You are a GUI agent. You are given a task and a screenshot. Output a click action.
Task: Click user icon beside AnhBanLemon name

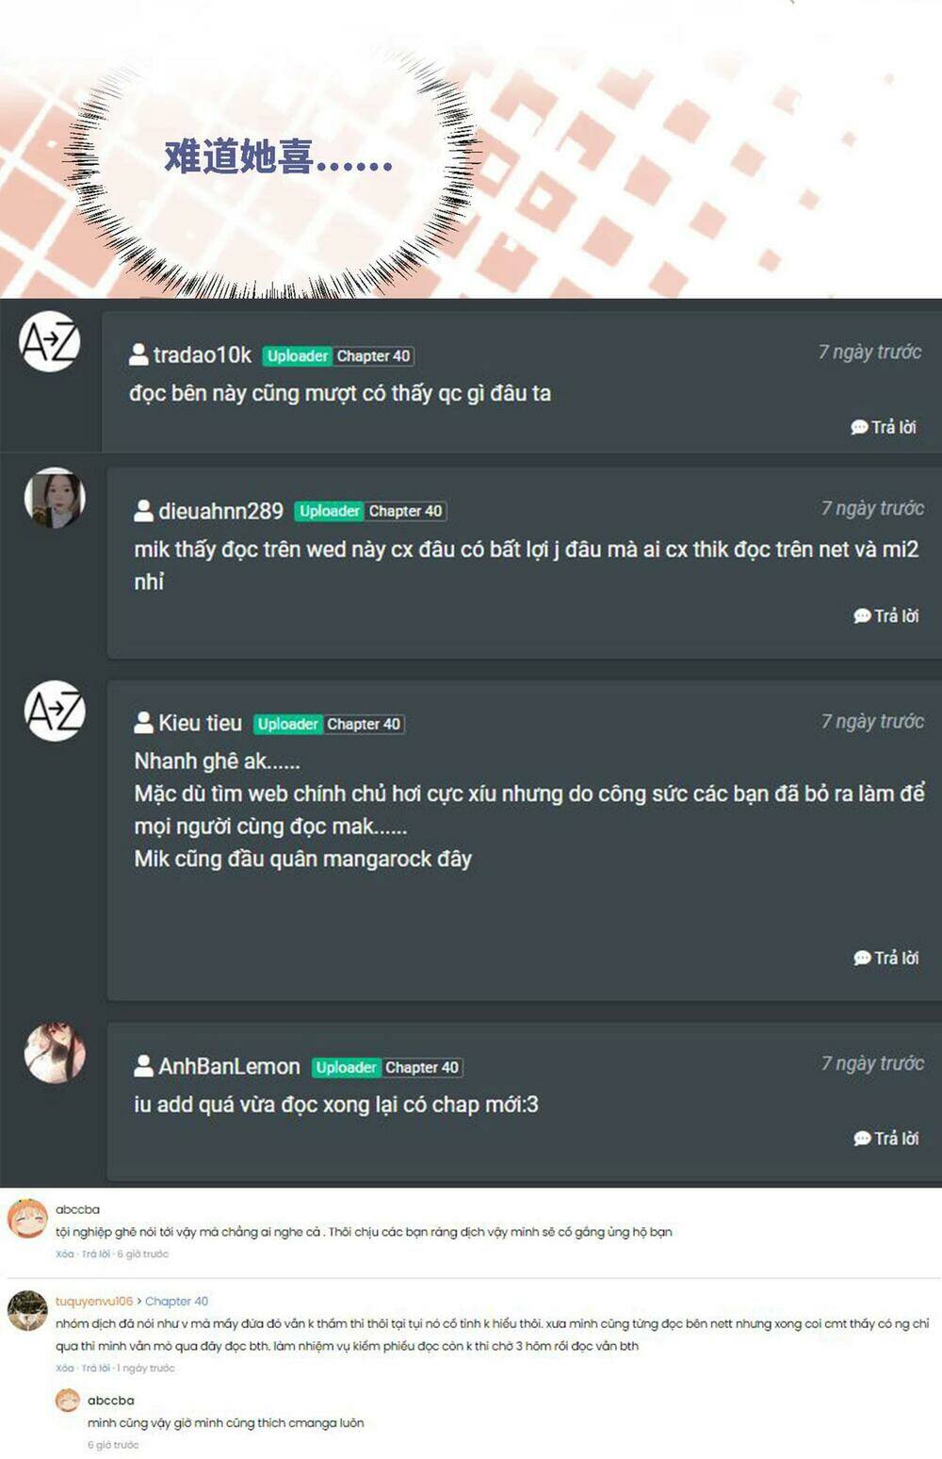(143, 1066)
